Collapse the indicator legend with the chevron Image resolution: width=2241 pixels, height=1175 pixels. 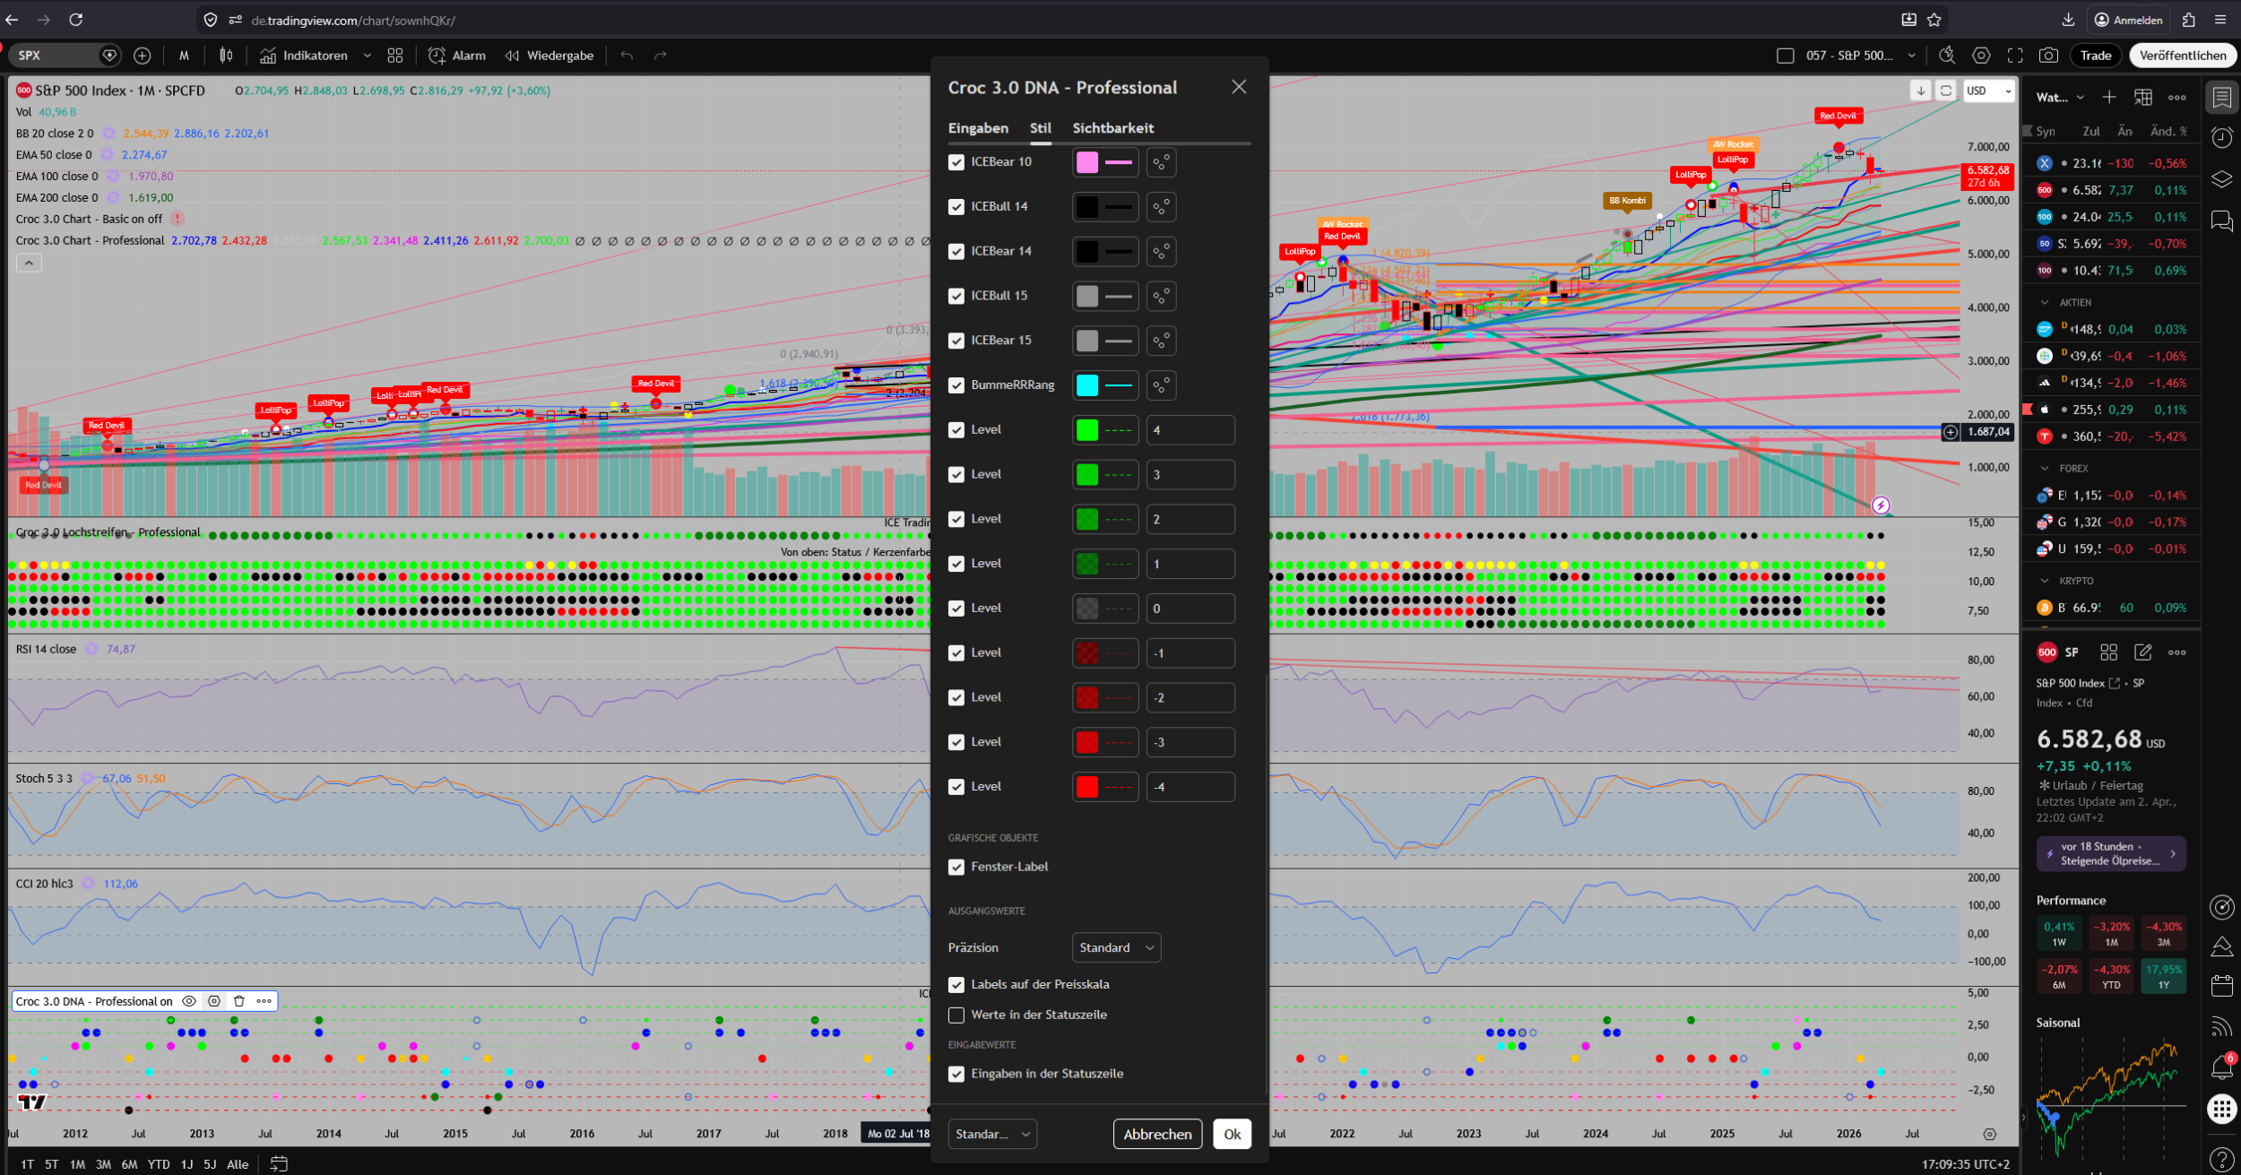29,263
